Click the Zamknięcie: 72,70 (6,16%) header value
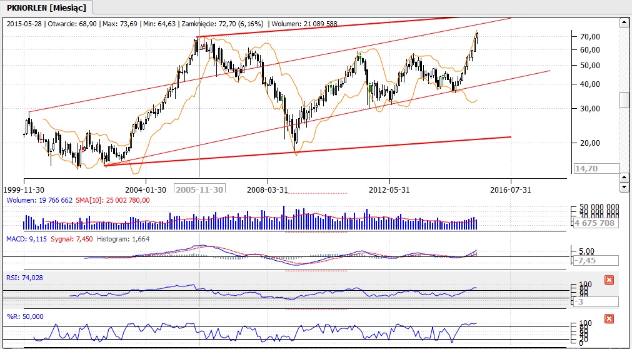 click(224, 24)
